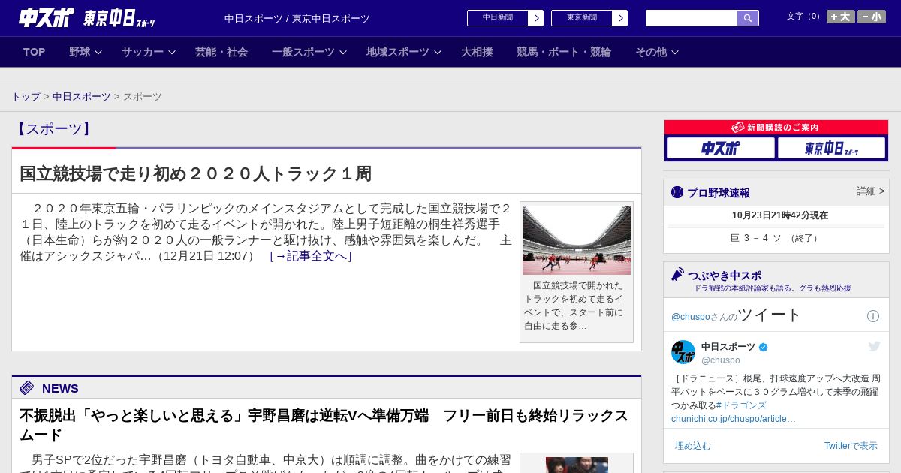Expand the その他 menu dropdown
This screenshot has height=473, width=901.
(657, 52)
